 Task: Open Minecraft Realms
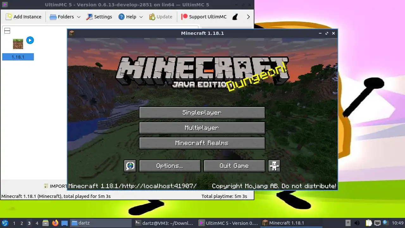pyautogui.click(x=202, y=143)
